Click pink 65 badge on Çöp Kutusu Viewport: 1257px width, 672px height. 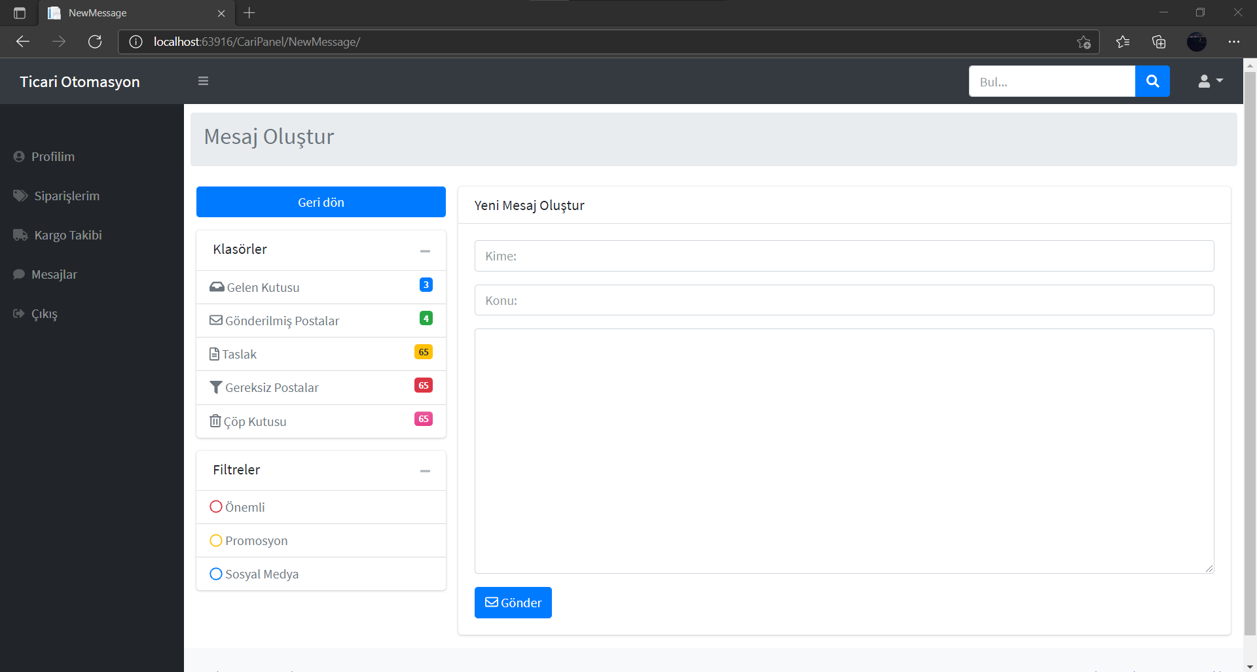424,419
